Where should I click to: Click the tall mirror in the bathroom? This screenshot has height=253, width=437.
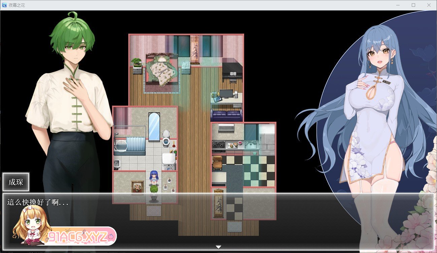pyautogui.click(x=154, y=126)
